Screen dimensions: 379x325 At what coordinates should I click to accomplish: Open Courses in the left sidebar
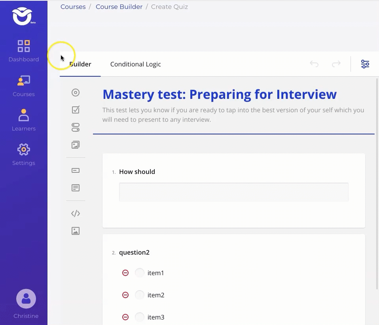pos(24,86)
